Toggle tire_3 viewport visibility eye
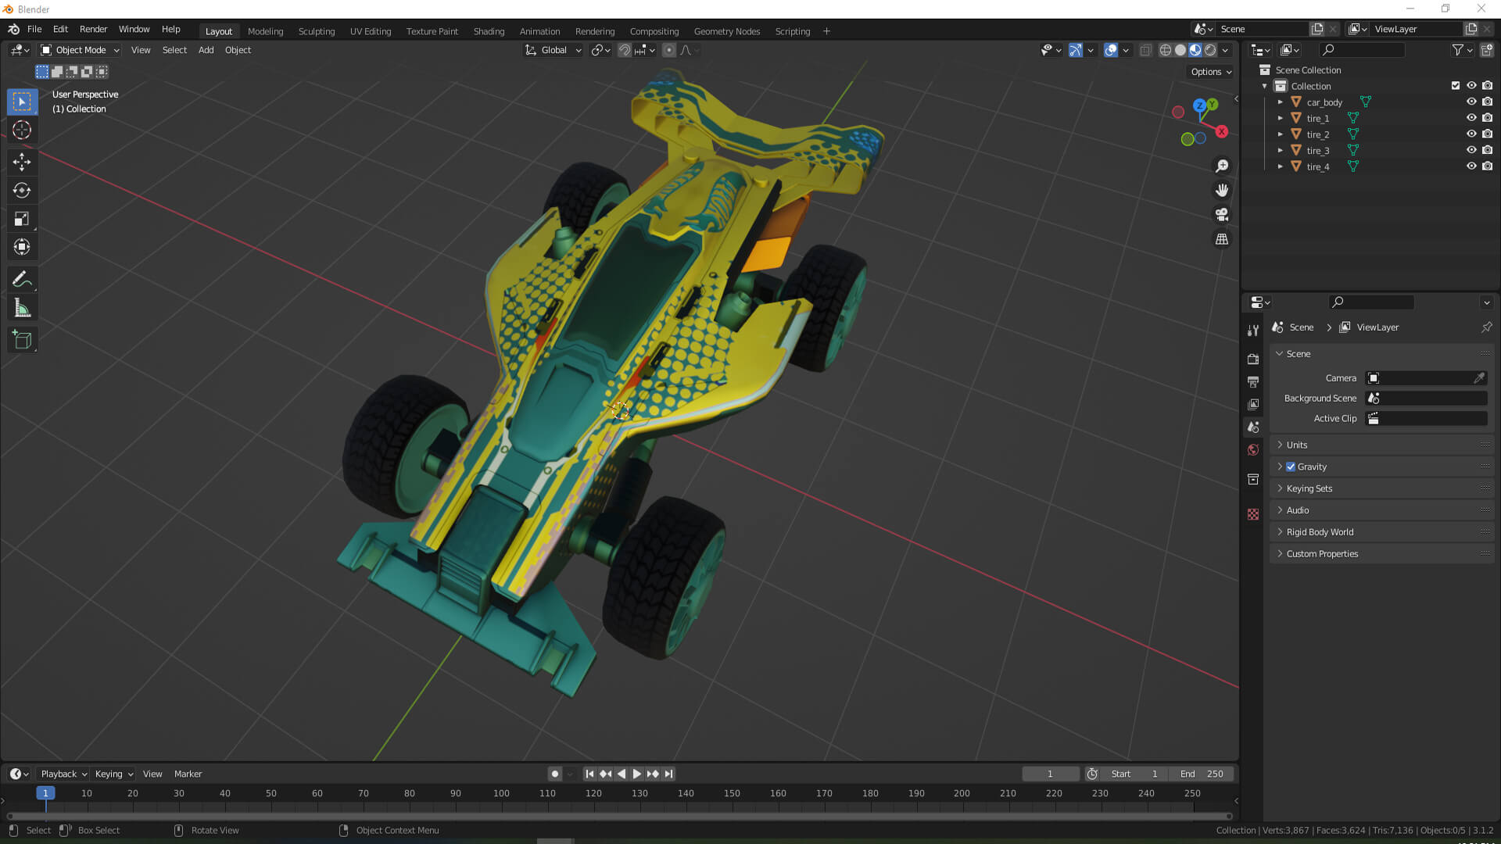 [x=1471, y=150]
